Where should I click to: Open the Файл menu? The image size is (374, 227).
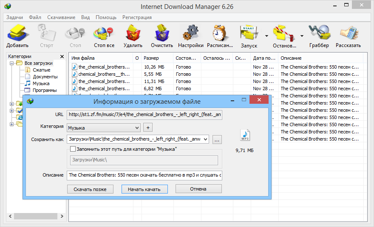tap(35, 17)
